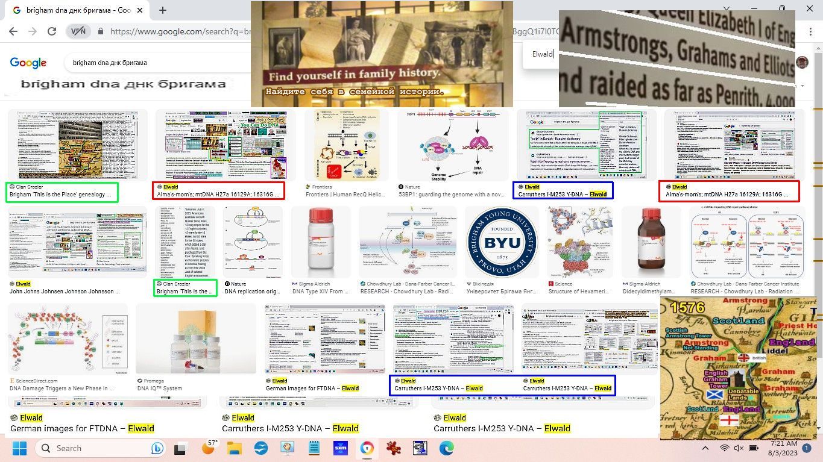Viewport: 823px width, 462px height.
Task: Open File Explorer from the taskbar
Action: coord(234,448)
